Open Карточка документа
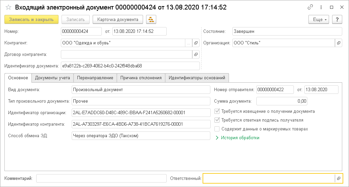349x187 pixels. tap(118, 20)
